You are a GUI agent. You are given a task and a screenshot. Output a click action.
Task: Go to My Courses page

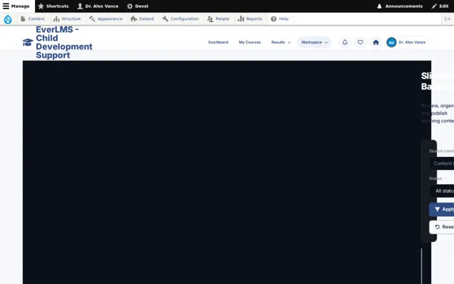[x=250, y=42]
